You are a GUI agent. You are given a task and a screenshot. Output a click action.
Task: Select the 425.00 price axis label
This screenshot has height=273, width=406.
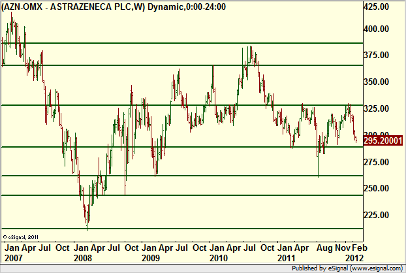(376, 7)
